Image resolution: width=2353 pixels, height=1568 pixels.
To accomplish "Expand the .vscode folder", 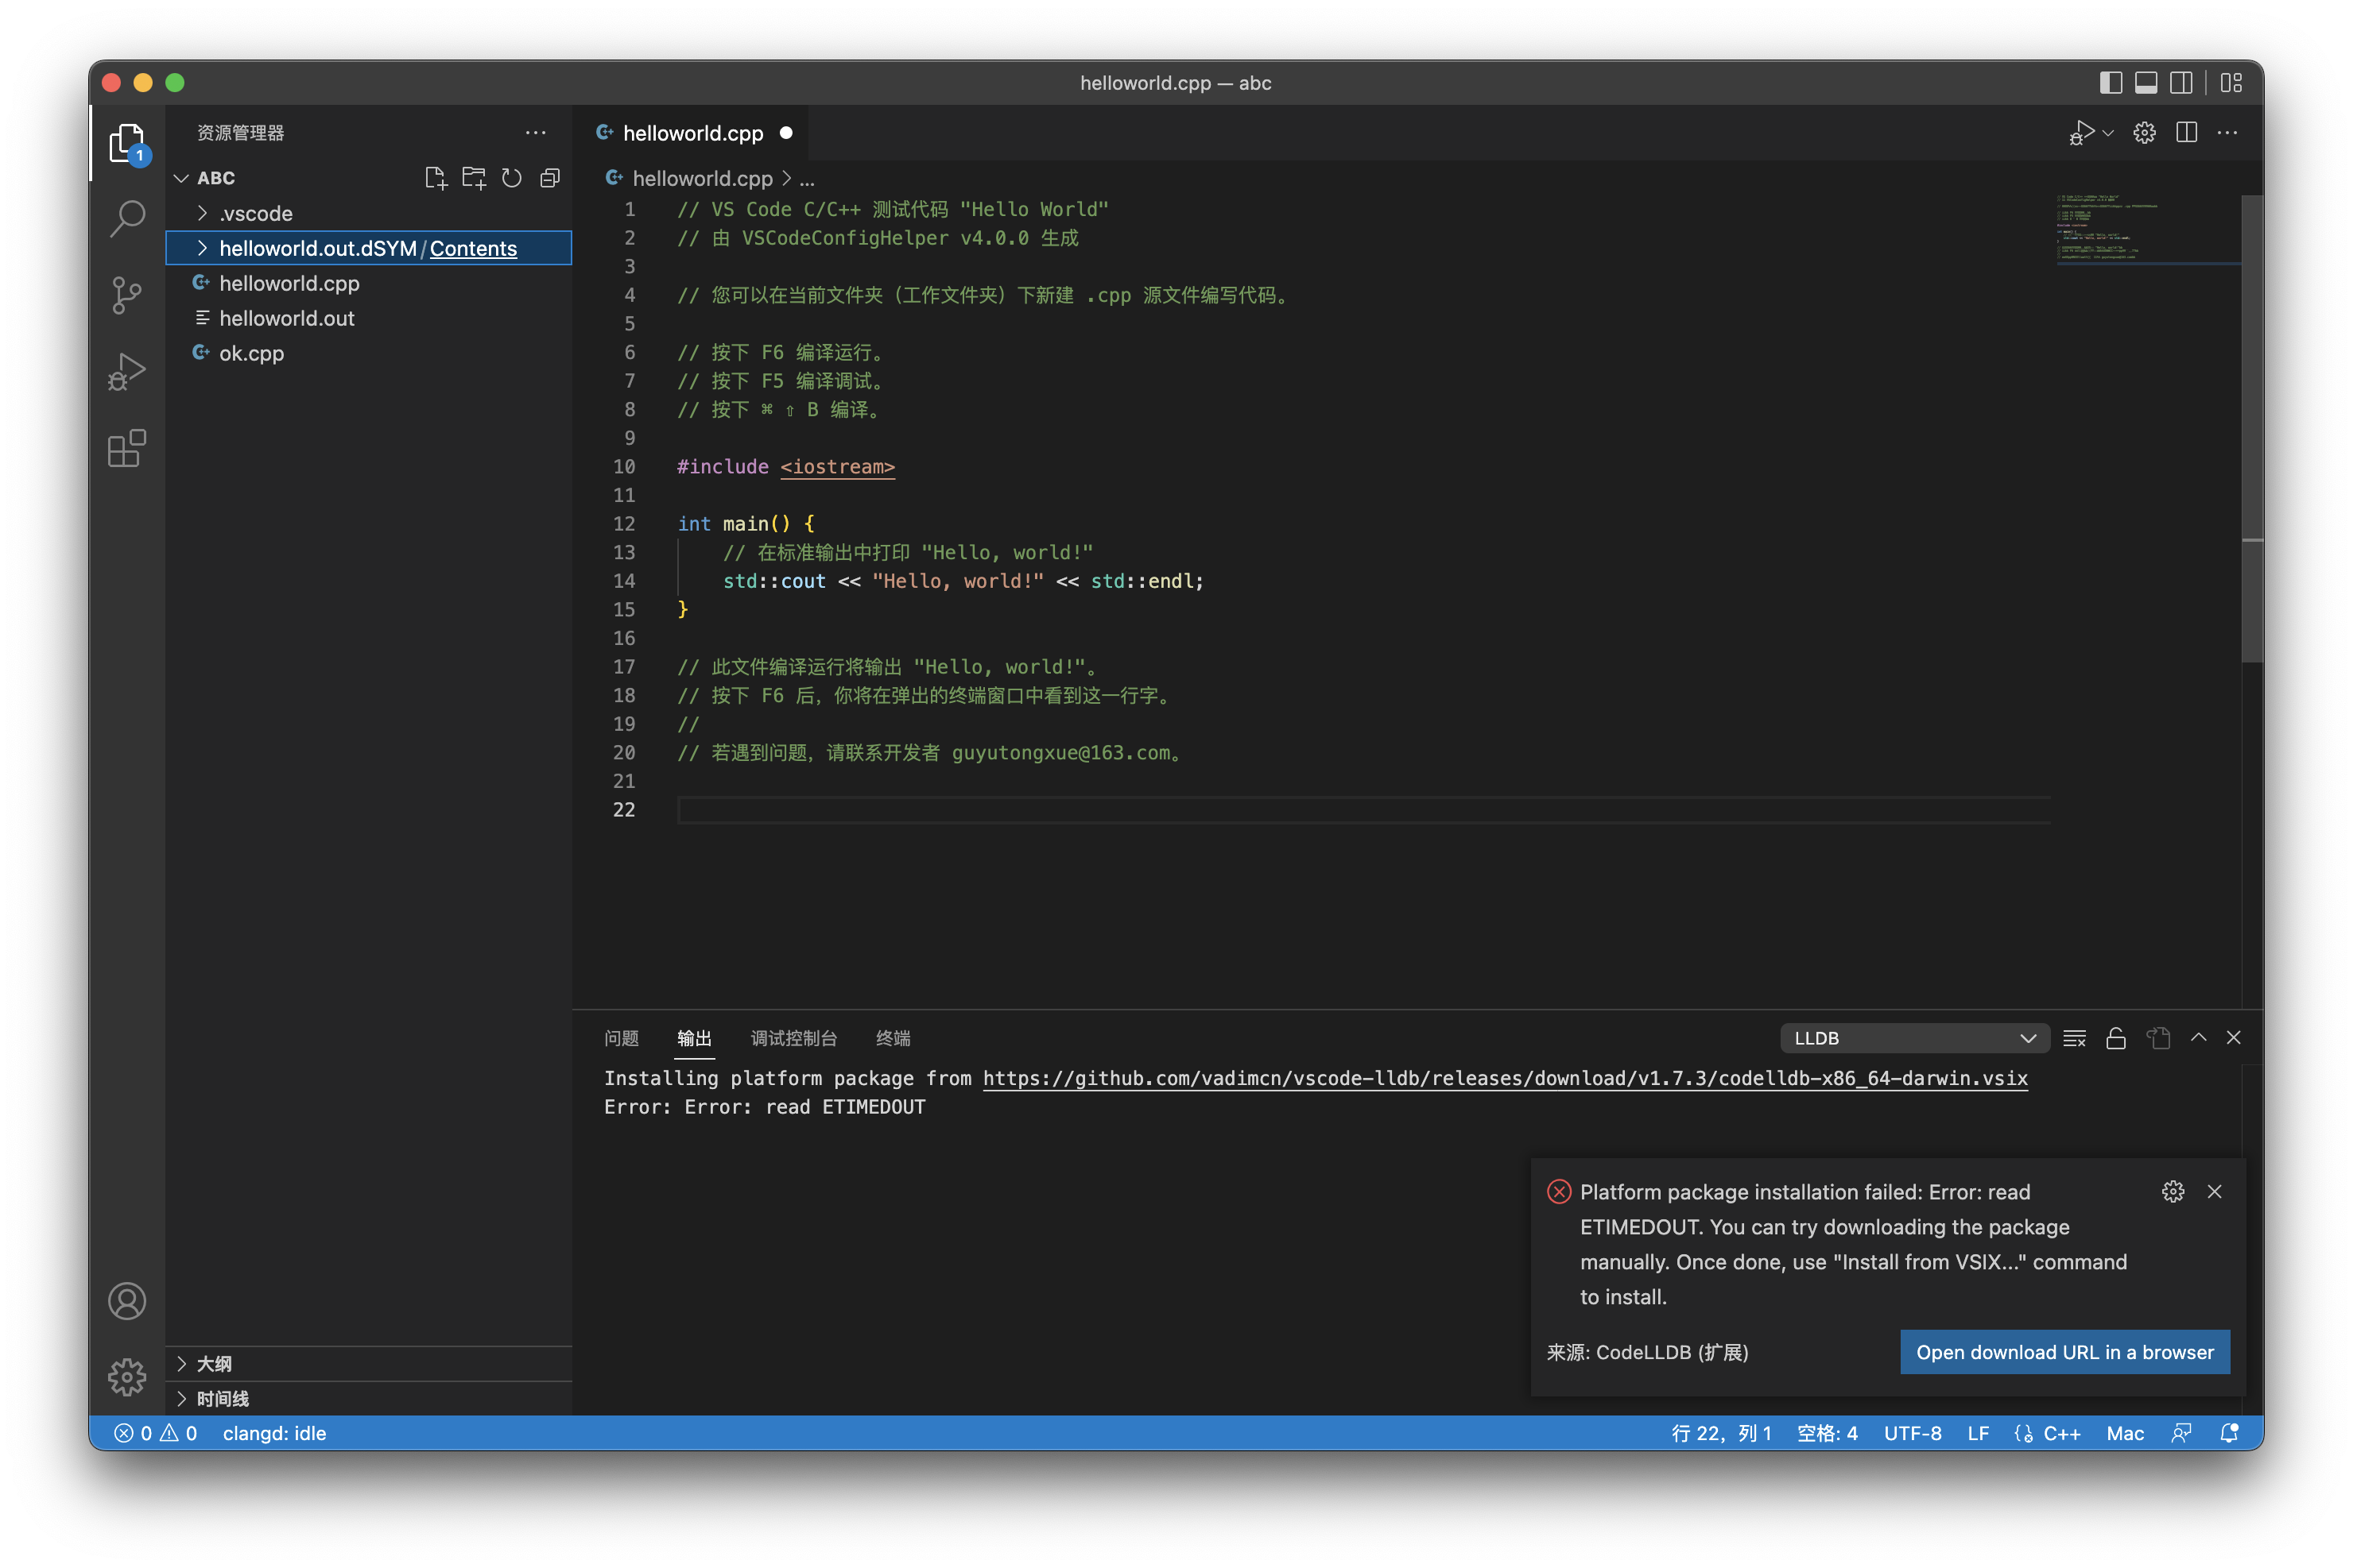I will (x=202, y=213).
